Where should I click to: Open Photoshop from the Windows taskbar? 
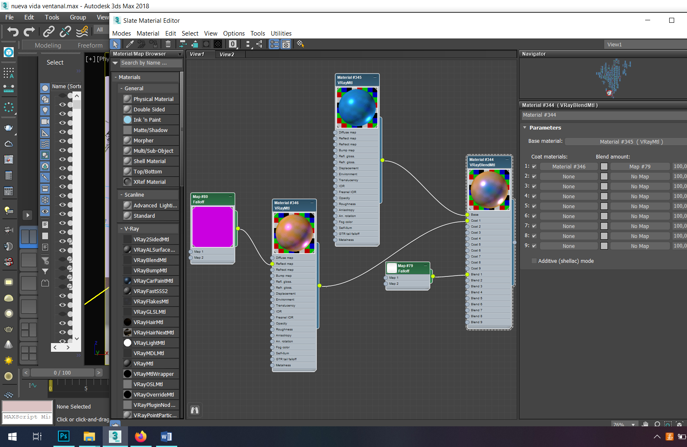click(64, 436)
